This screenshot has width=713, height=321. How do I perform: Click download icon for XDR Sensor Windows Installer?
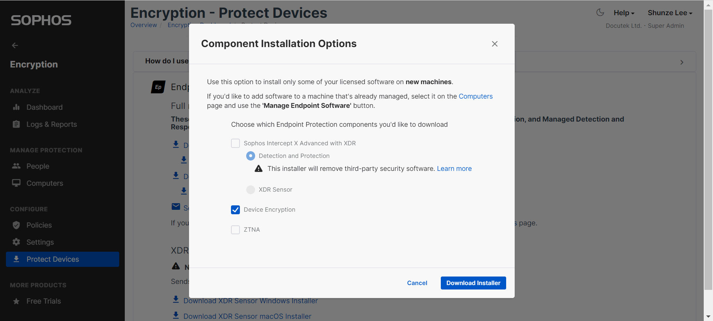click(176, 300)
